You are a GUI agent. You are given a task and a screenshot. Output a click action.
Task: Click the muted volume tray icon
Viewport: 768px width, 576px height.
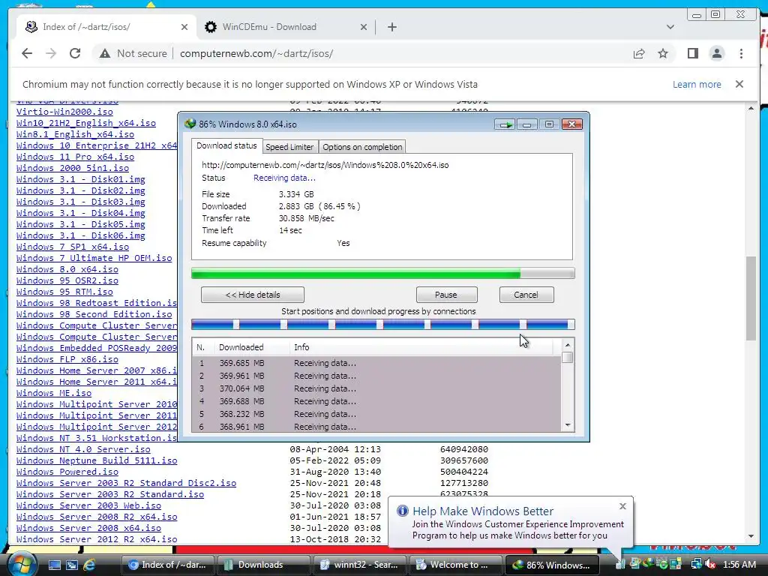(x=709, y=564)
